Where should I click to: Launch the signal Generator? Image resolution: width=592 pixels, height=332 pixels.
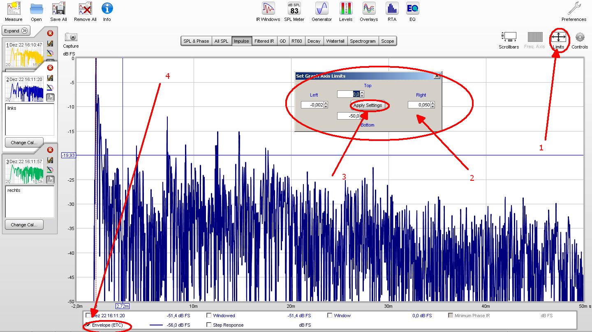321,9
